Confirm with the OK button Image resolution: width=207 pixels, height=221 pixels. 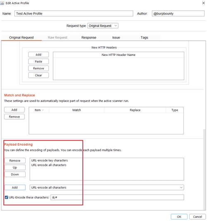coord(179,216)
